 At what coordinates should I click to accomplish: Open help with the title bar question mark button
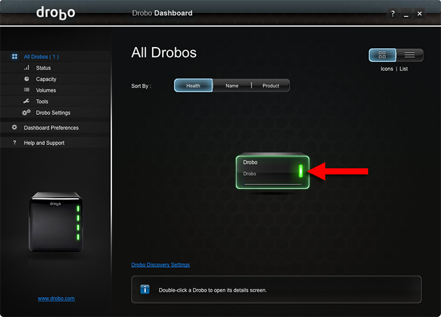tap(393, 13)
